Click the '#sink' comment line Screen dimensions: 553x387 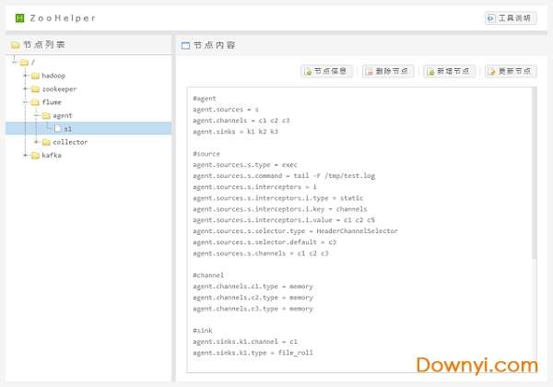[x=203, y=330]
